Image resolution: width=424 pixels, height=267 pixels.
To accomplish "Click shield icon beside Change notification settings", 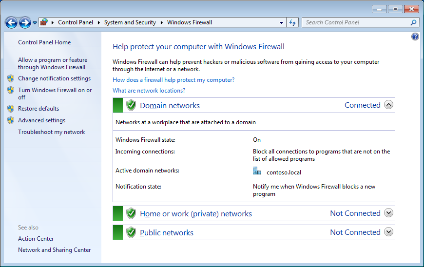I will pos(11,78).
